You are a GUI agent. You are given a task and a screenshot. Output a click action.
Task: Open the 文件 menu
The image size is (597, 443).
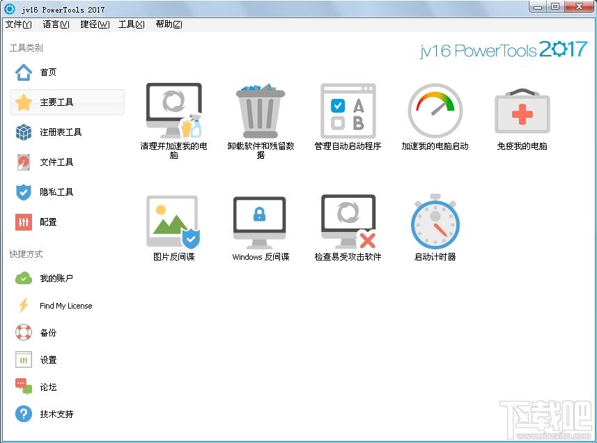18,24
